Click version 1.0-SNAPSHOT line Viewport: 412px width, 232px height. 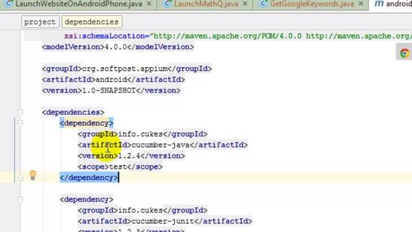(111, 90)
